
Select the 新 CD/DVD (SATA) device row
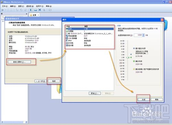click(x=90, y=34)
